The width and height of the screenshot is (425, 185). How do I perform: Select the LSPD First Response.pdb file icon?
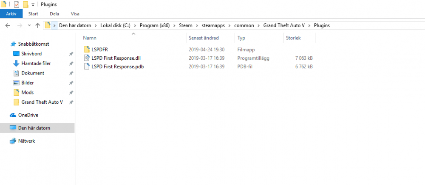87,66
